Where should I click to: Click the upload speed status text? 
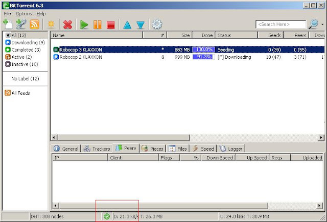tap(244, 216)
